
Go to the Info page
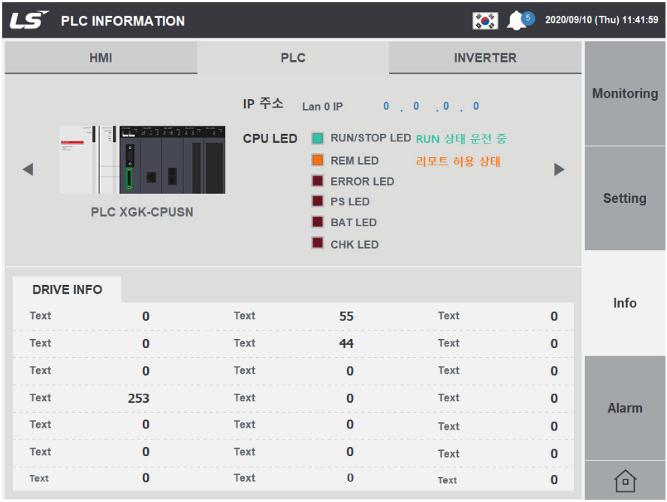click(x=625, y=303)
